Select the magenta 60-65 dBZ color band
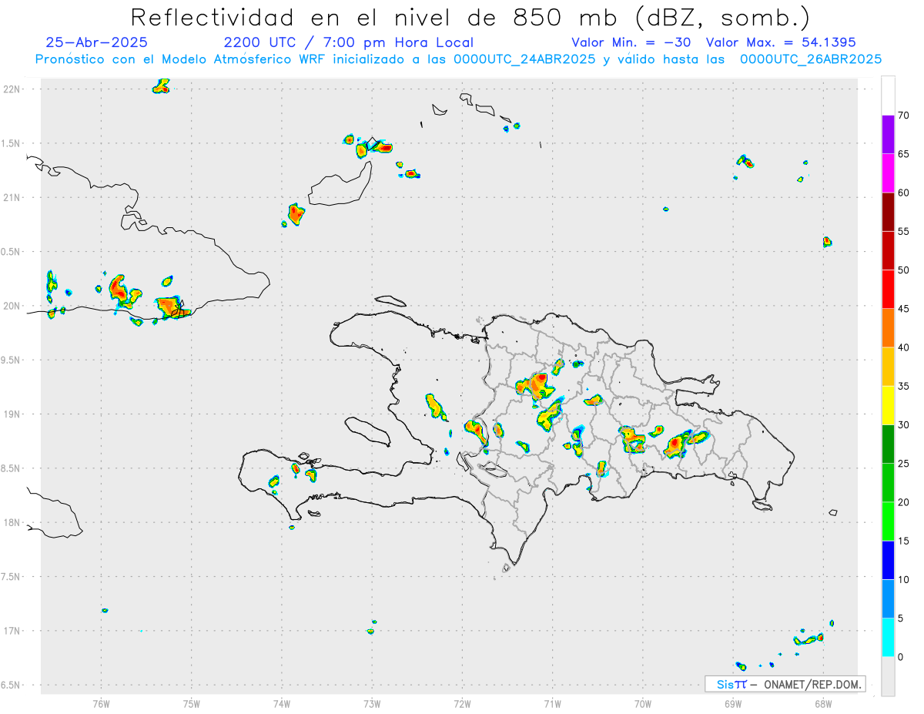The height and width of the screenshot is (714, 924). (x=888, y=173)
